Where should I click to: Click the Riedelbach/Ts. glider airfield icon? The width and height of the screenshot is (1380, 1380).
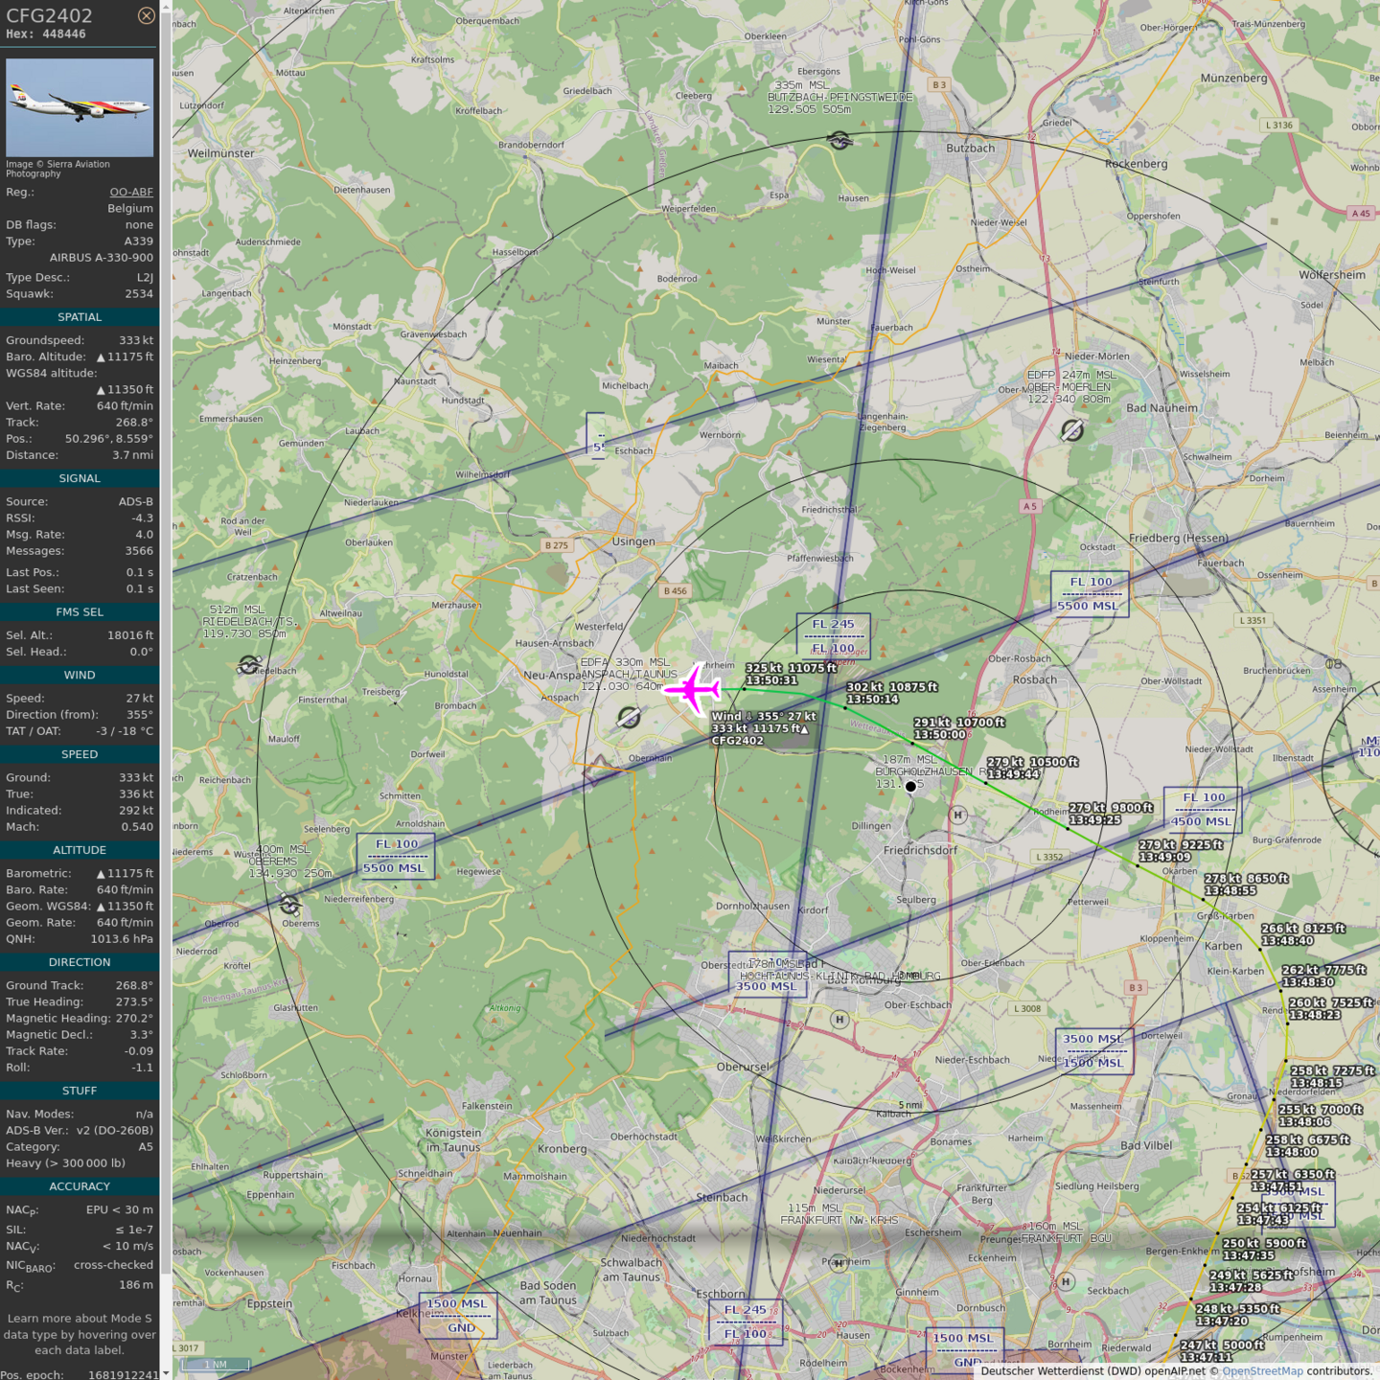pyautogui.click(x=250, y=664)
